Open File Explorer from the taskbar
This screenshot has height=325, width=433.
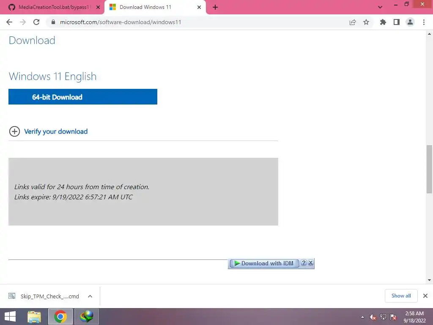(x=34, y=317)
